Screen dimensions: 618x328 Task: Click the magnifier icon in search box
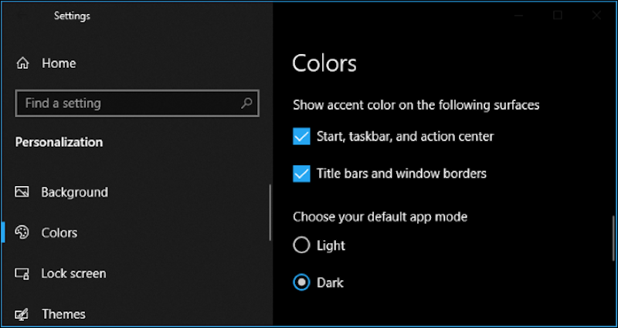pyautogui.click(x=246, y=103)
